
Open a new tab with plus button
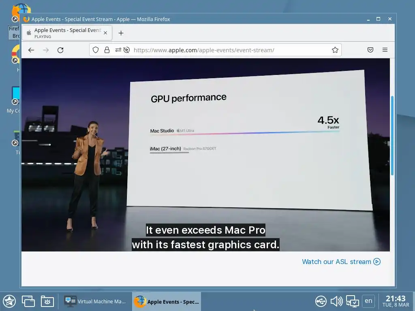[121, 33]
